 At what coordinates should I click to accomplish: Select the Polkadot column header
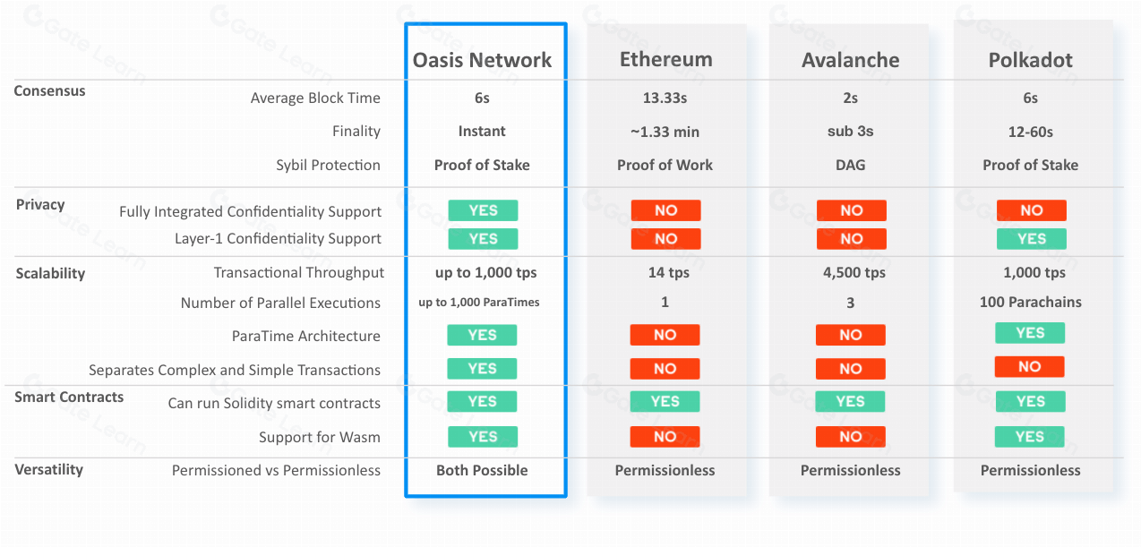[x=1030, y=60]
